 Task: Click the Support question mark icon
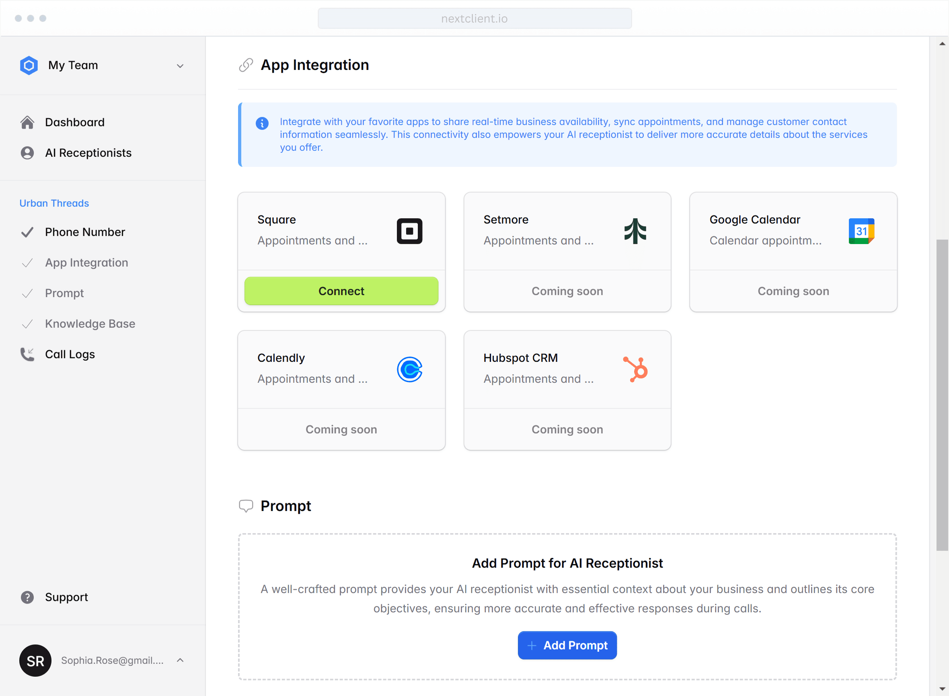point(27,597)
